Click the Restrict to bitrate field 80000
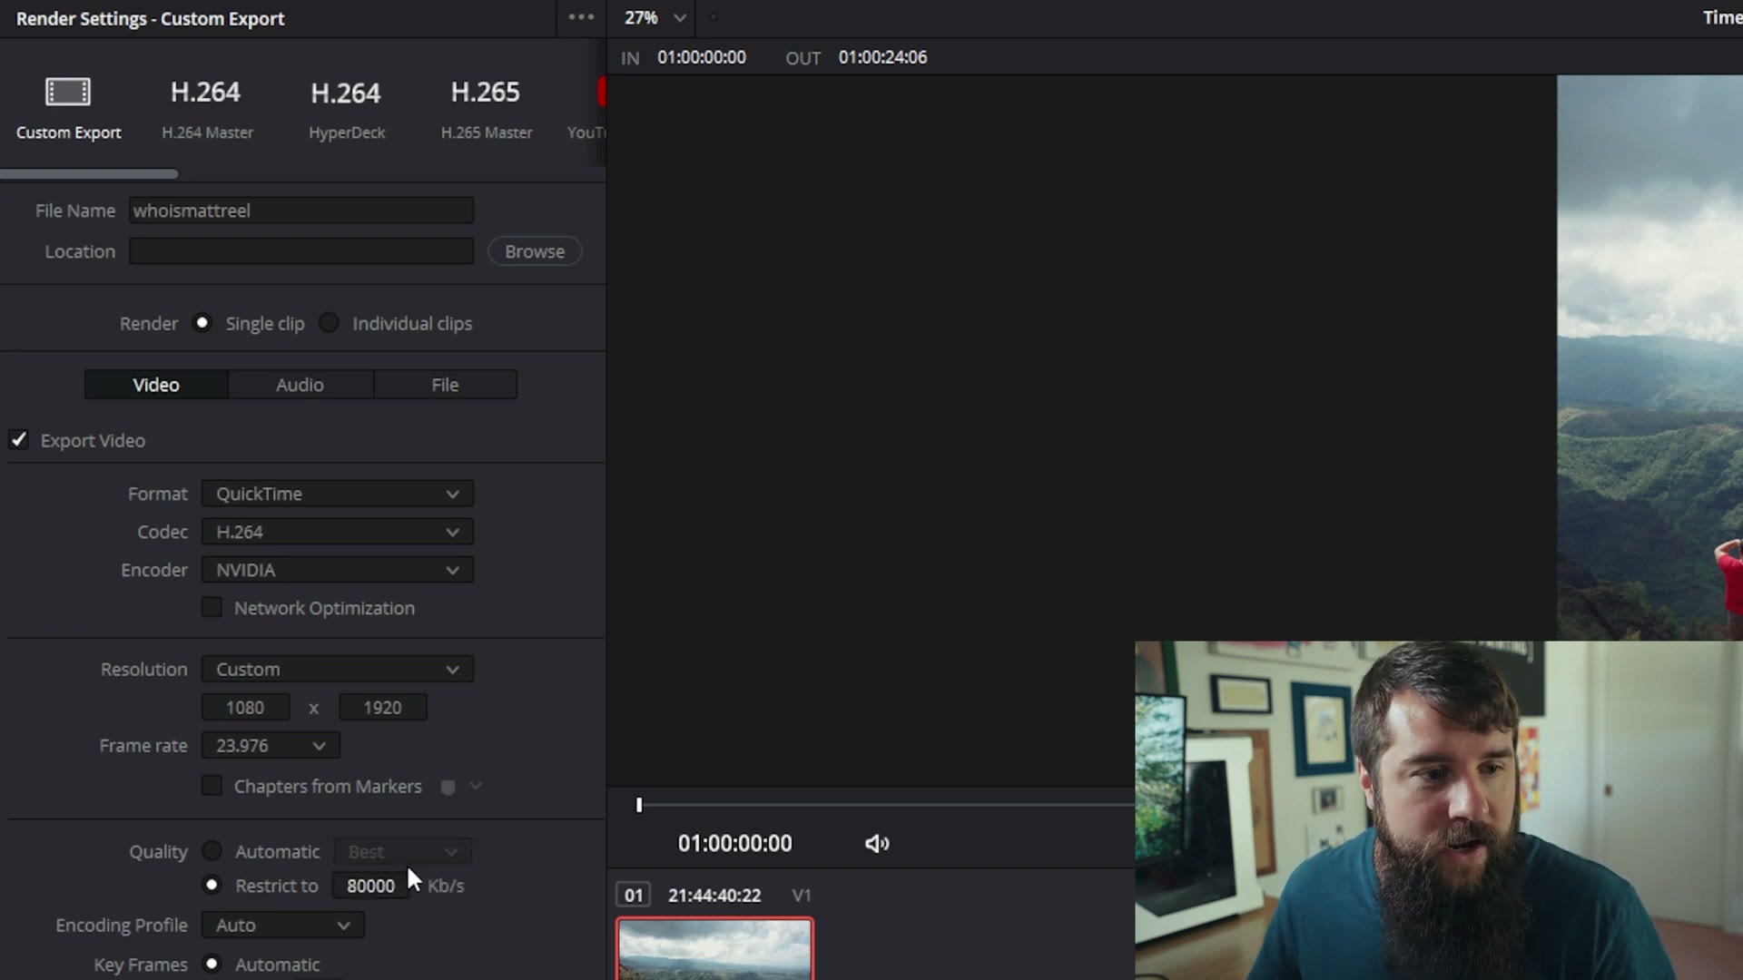 (x=370, y=886)
